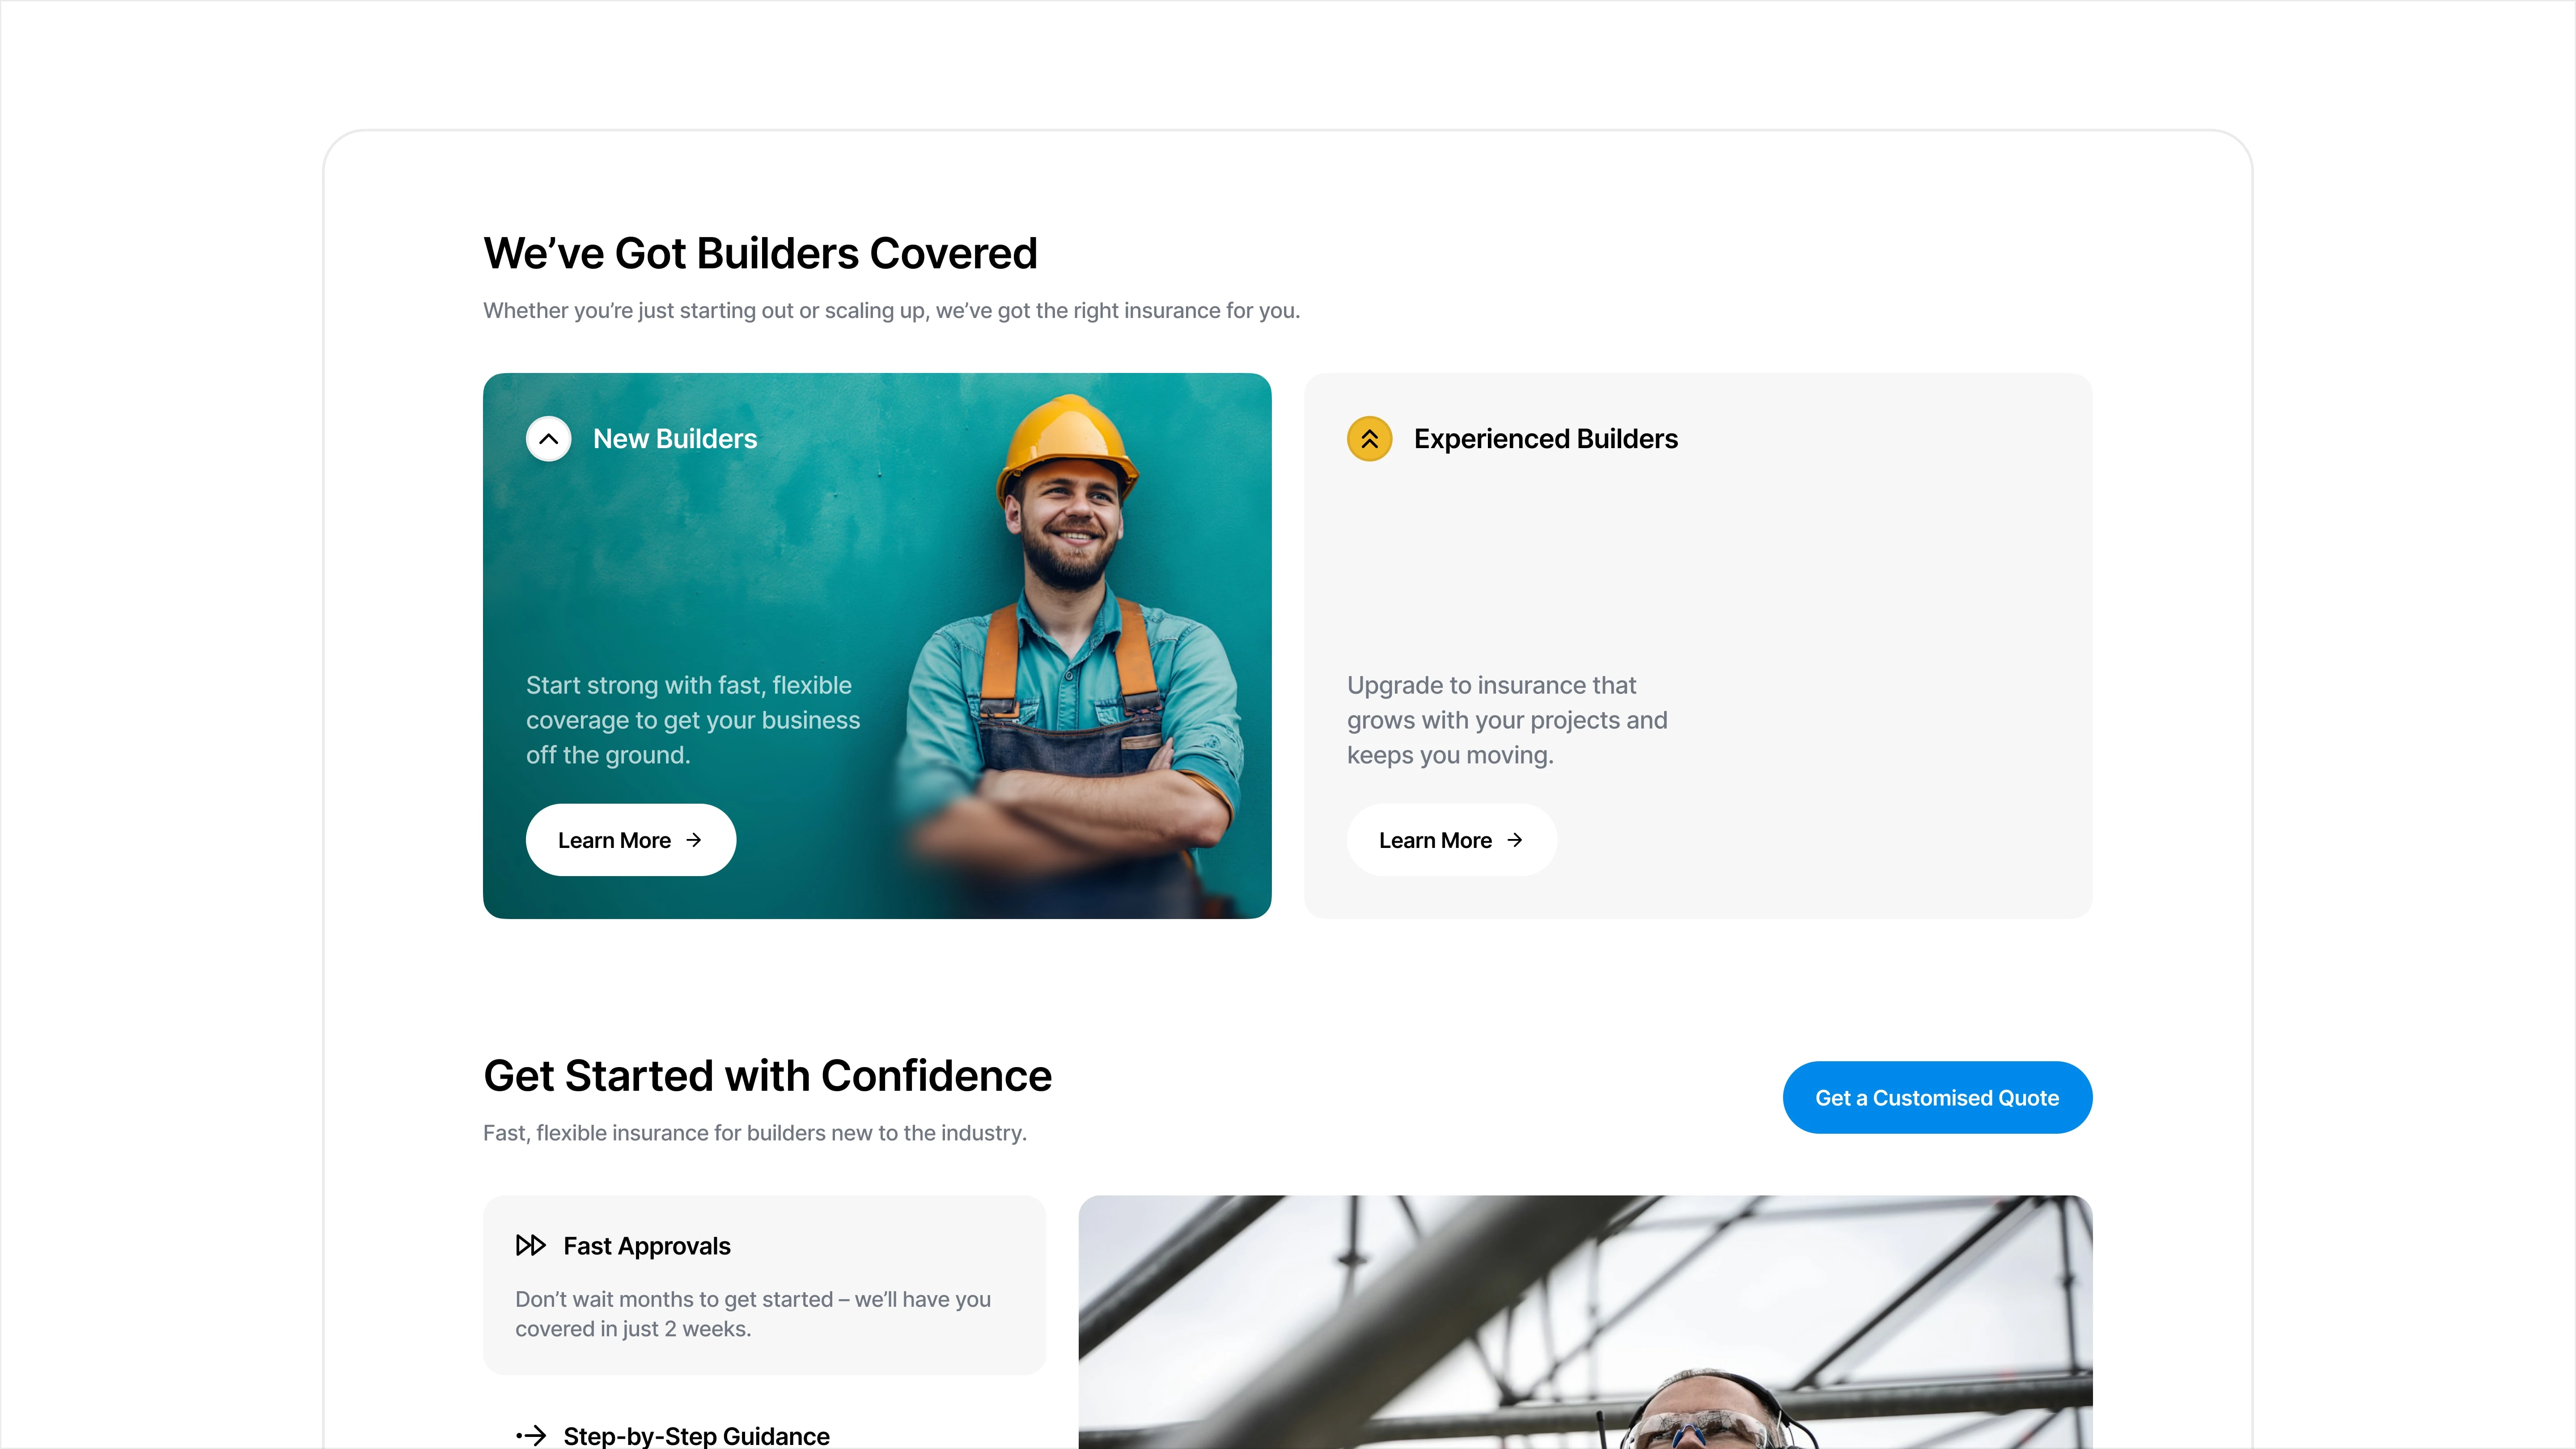Click the We've Got Builders Covered heading
The height and width of the screenshot is (1449, 2576).
pos(760,253)
